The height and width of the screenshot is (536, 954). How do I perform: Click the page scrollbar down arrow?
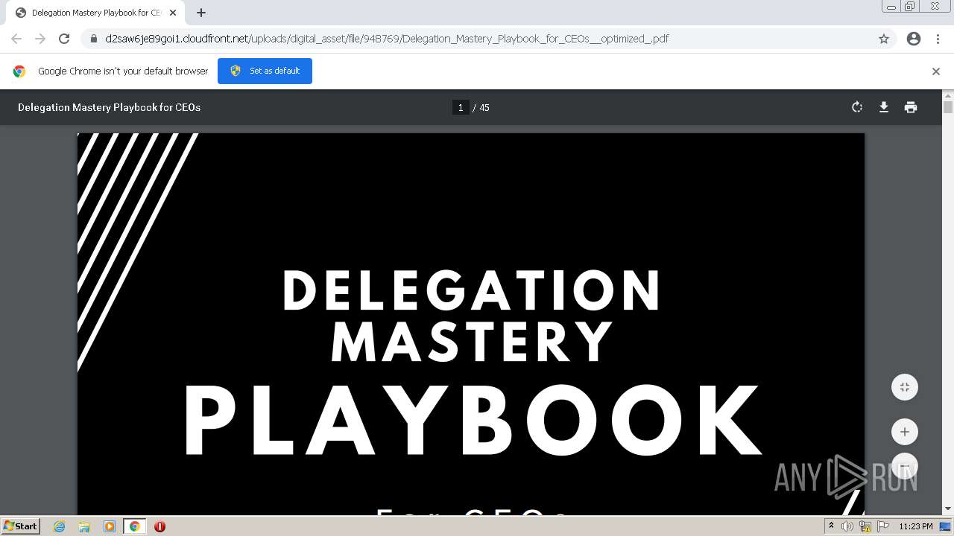(x=948, y=509)
